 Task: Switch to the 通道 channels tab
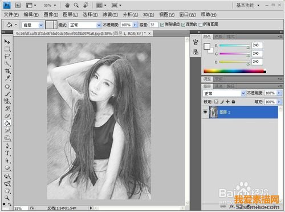point(218,86)
